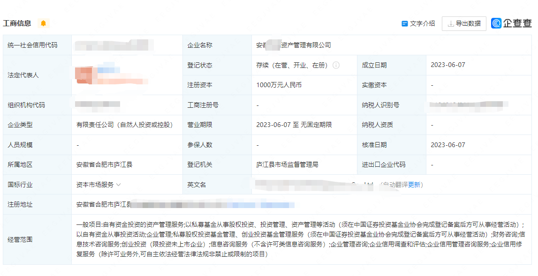Viewport: 538px width, 276px height.
Task: Click the orange bell icon beside 工商信息
Action: (x=44, y=23)
